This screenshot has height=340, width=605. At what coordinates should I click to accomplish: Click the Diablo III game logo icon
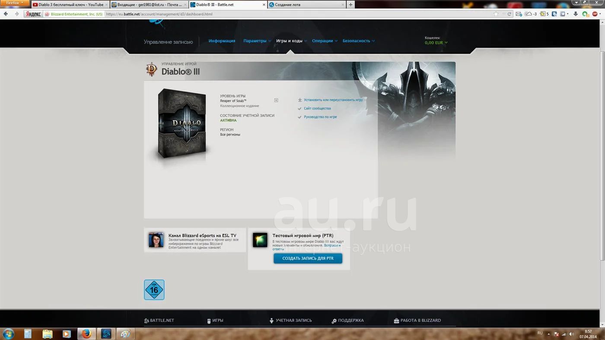pos(151,69)
